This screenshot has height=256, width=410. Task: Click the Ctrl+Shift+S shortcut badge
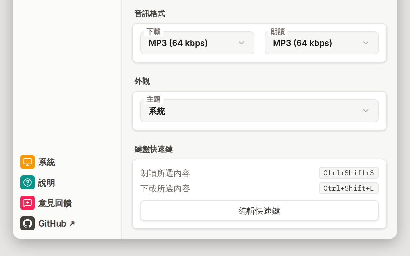click(x=349, y=173)
